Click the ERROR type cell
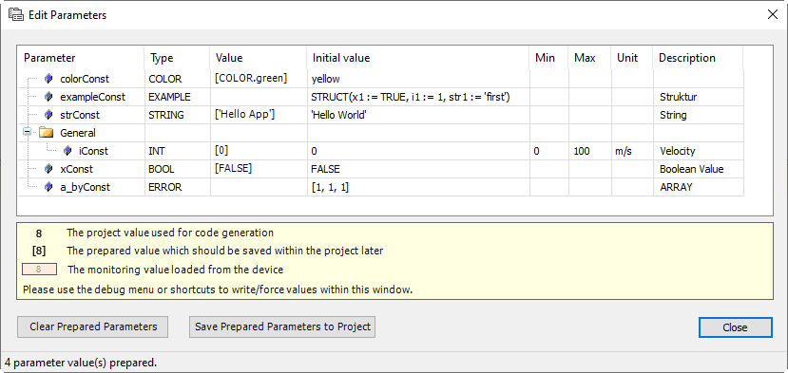The width and height of the screenshot is (788, 373). point(178,187)
